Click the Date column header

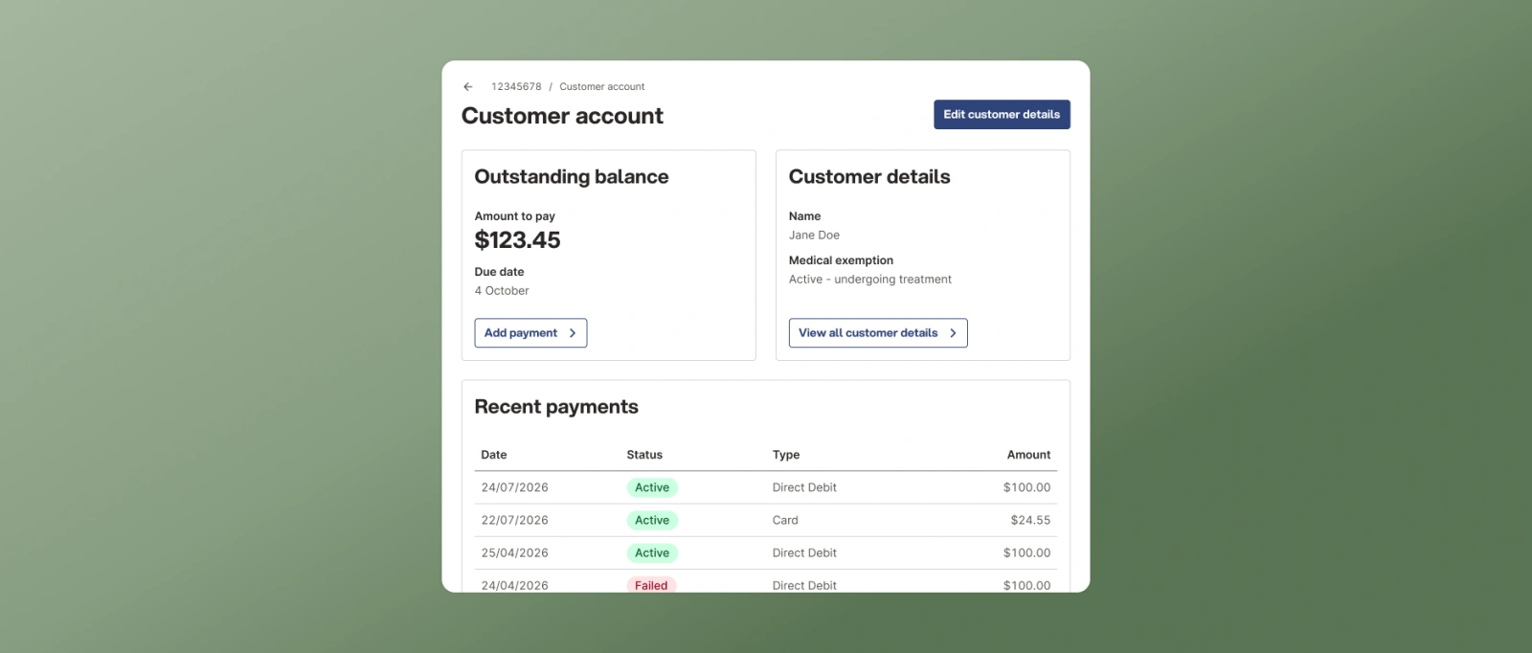point(494,455)
